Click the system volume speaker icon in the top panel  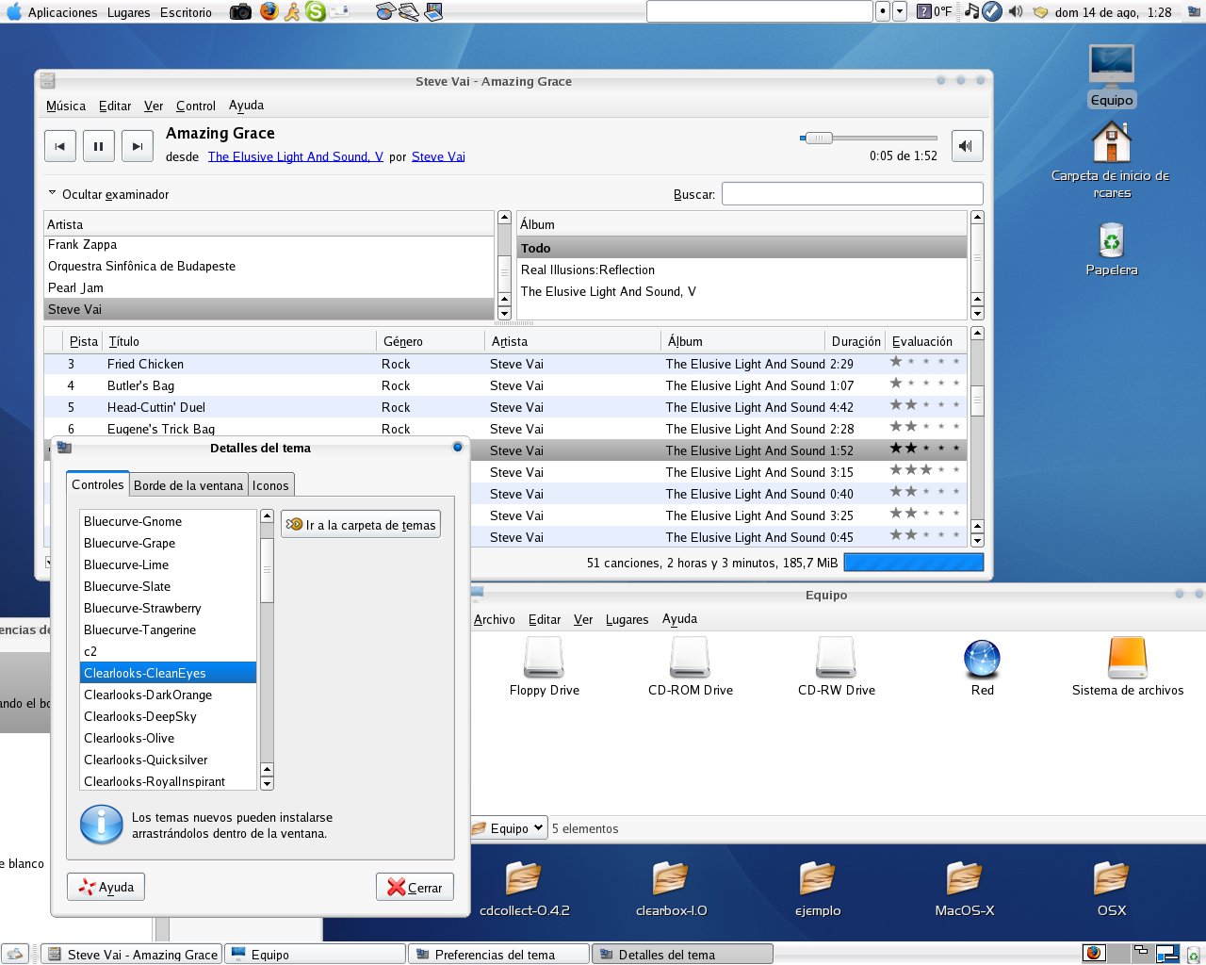tap(1015, 11)
